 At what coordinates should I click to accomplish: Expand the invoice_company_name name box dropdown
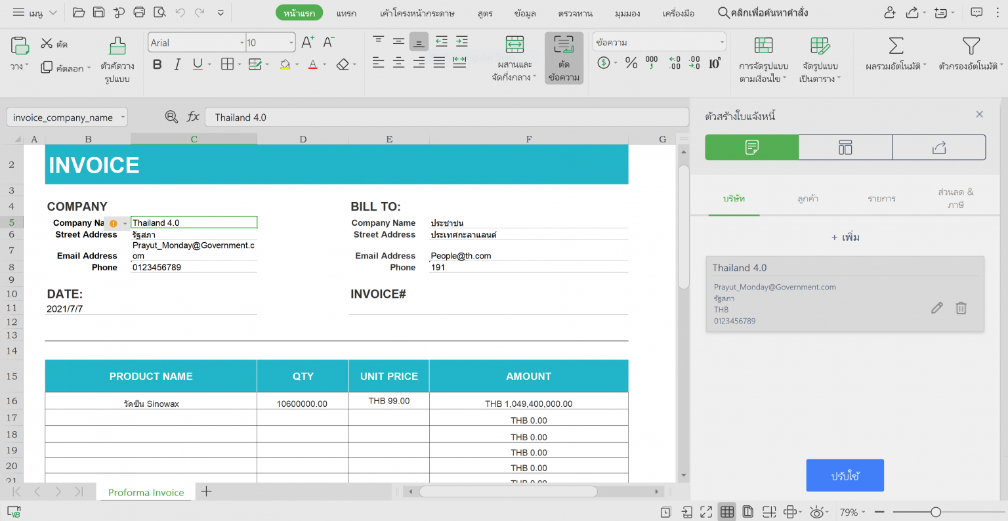(x=123, y=117)
